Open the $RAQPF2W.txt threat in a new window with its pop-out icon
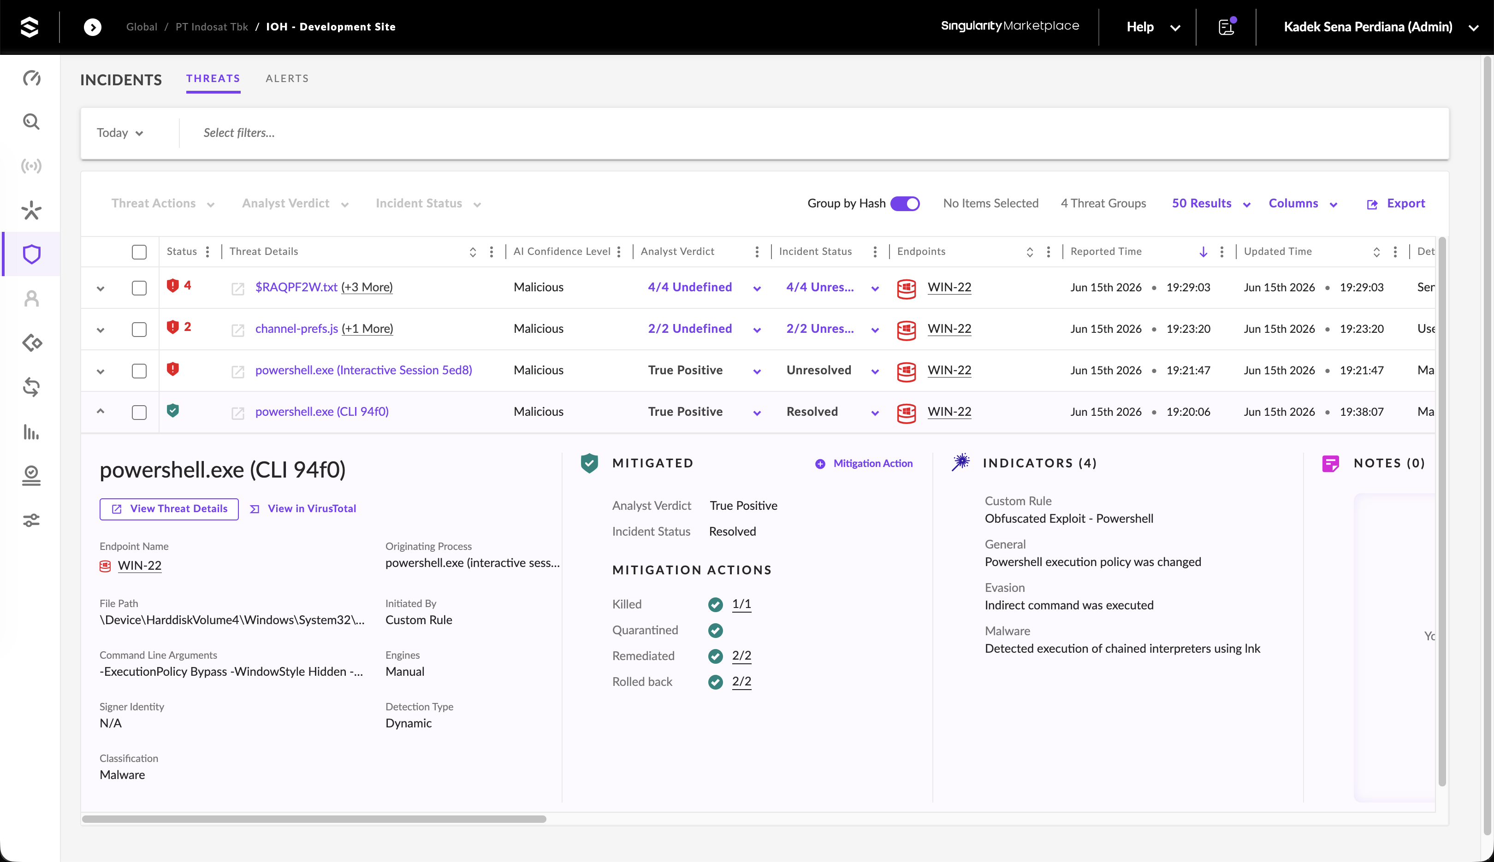 coord(237,288)
